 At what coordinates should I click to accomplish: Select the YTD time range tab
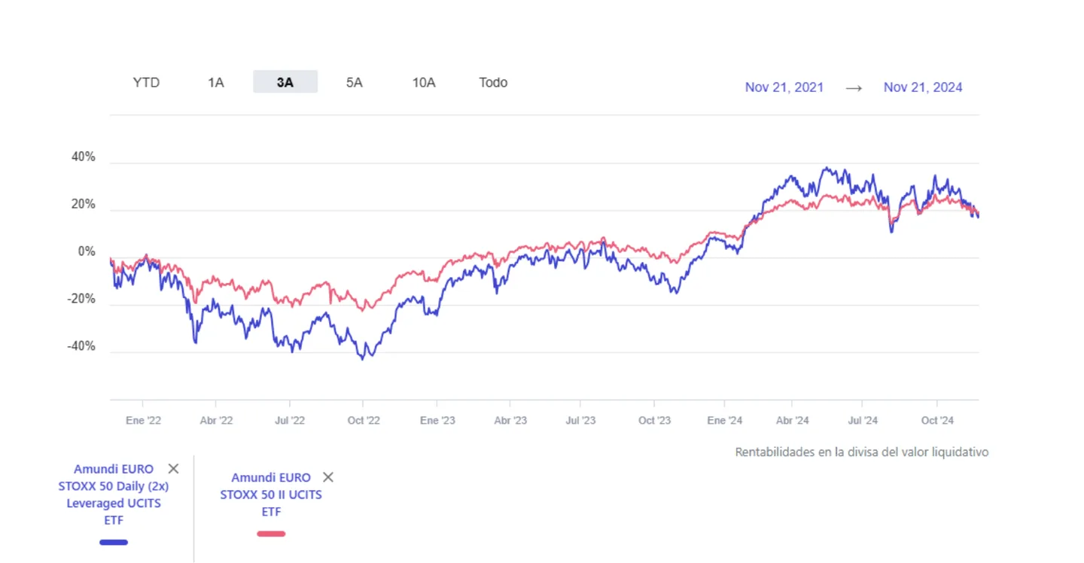(x=146, y=82)
